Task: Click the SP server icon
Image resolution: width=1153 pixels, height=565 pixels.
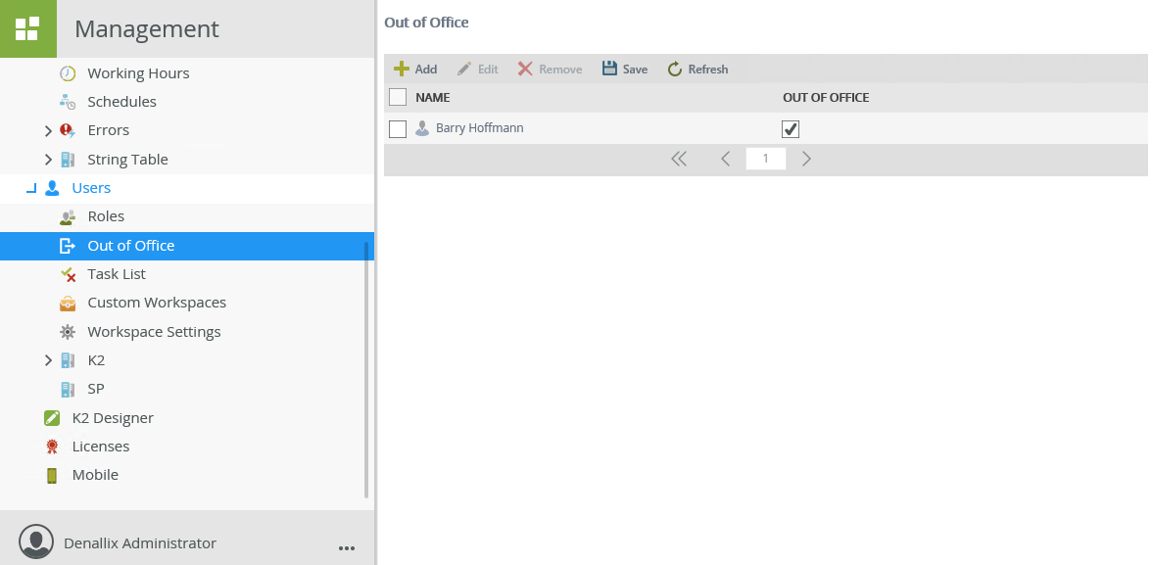Action: [x=68, y=389]
